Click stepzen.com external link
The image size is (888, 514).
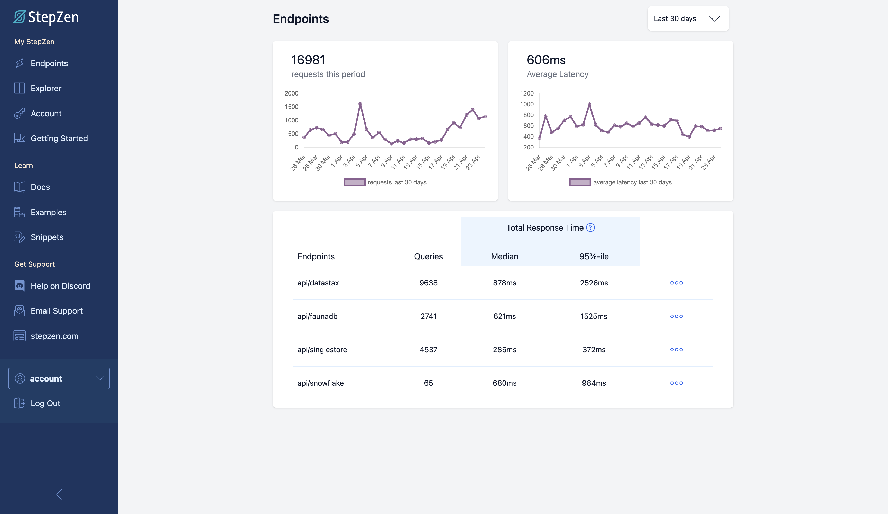(54, 336)
